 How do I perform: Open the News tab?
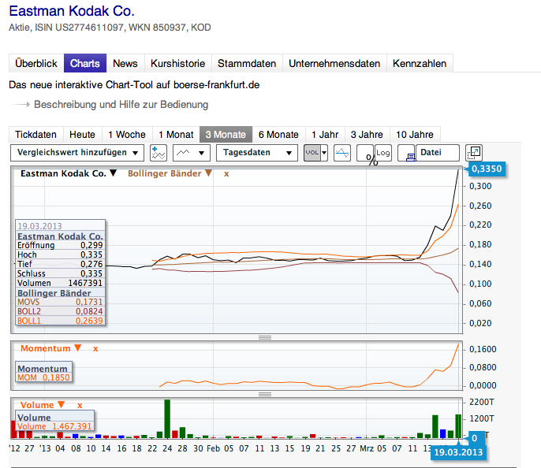tap(125, 63)
